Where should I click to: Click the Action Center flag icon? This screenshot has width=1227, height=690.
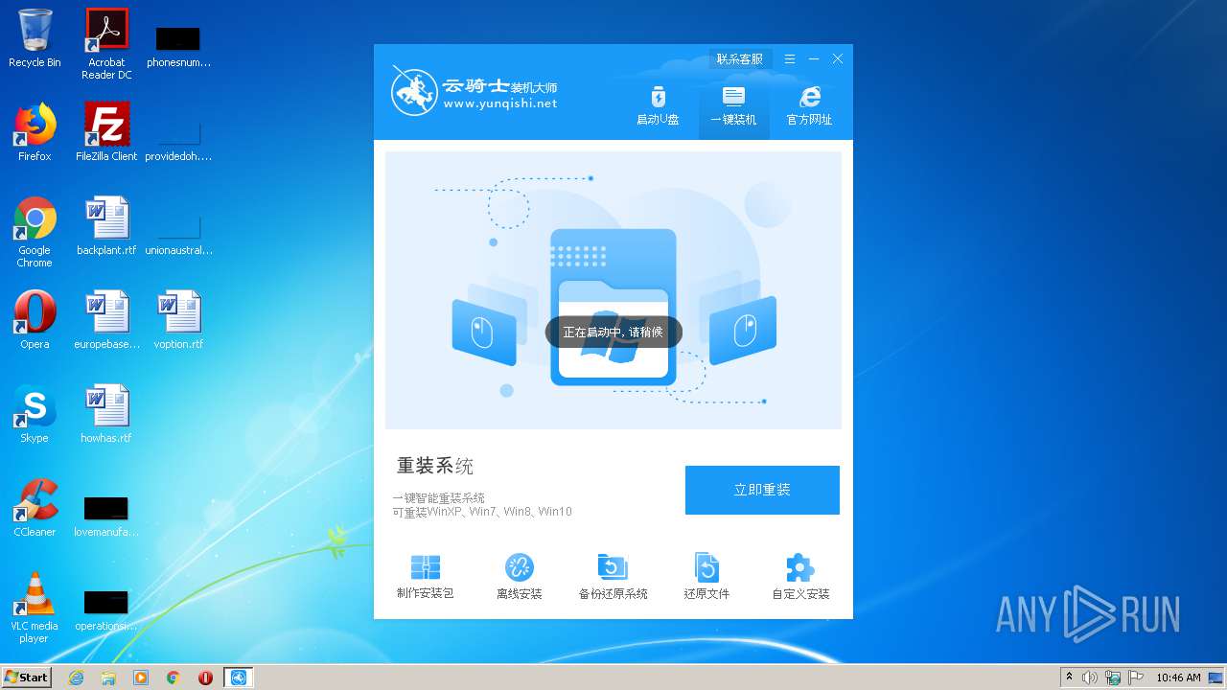point(1137,678)
